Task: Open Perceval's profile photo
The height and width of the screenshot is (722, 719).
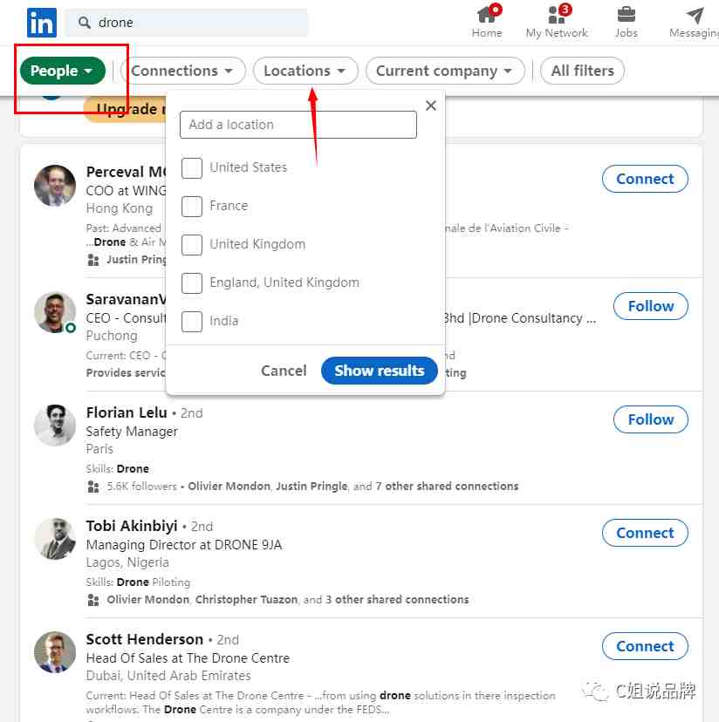Action: 55,186
